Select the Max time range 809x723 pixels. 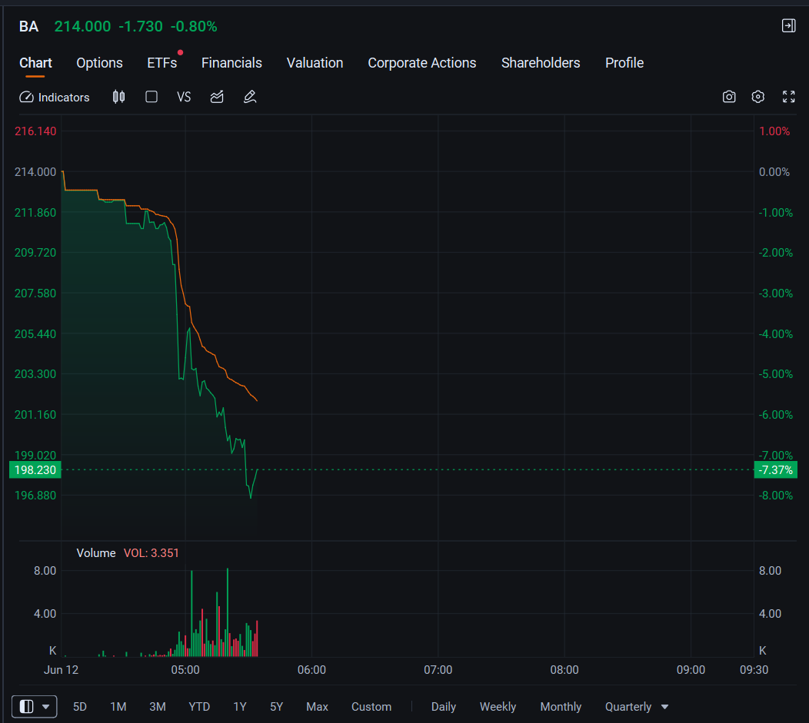pyautogui.click(x=318, y=707)
